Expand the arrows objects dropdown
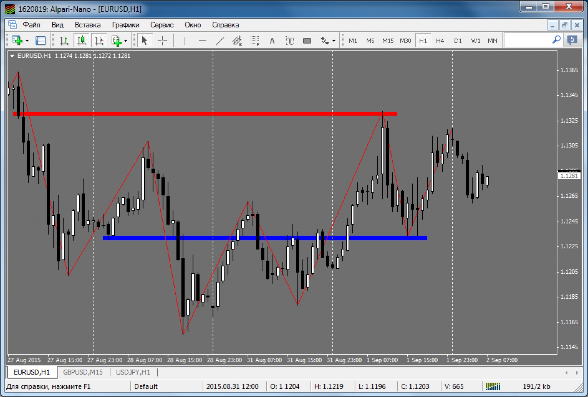Screen dimensions: 588x397 (x=334, y=40)
